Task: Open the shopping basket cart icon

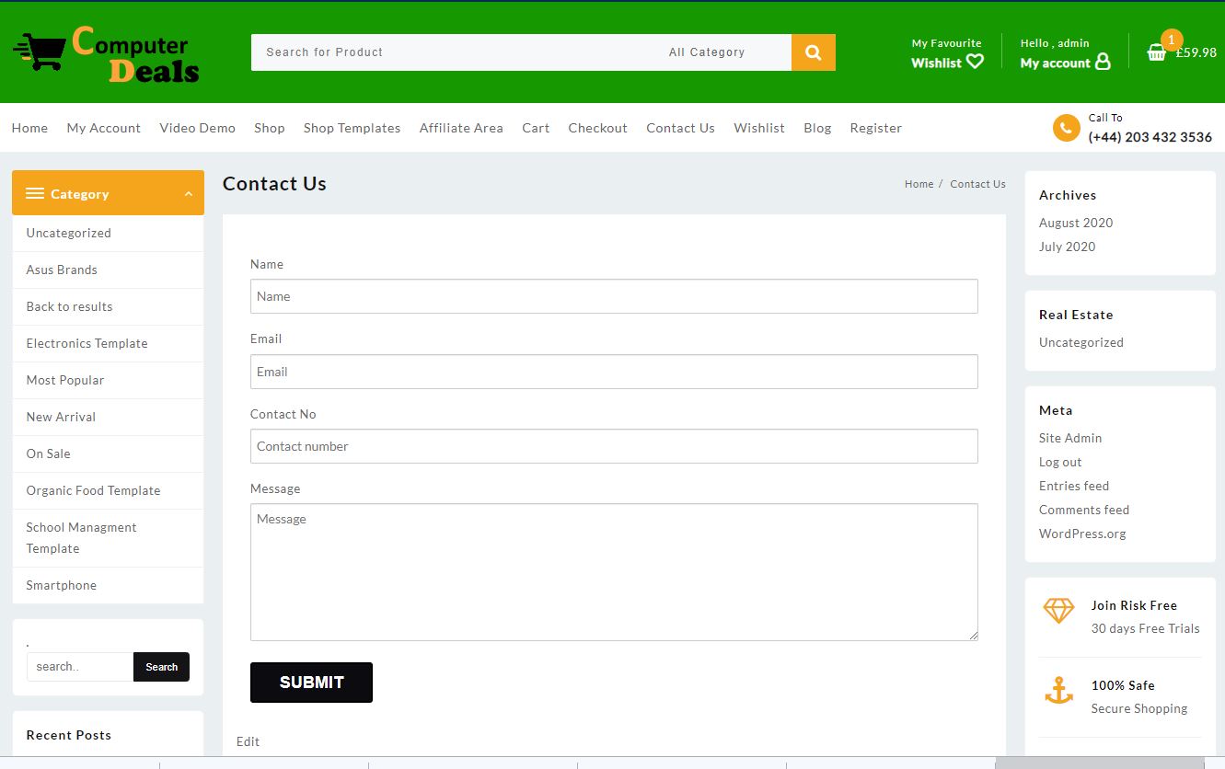Action: [1156, 52]
